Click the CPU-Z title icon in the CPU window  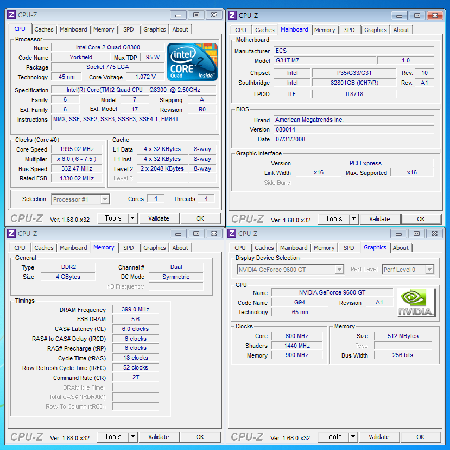point(11,15)
